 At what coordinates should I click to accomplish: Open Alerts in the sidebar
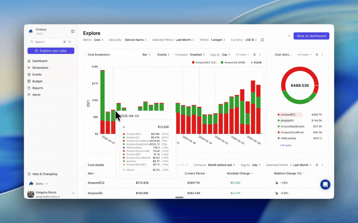[36, 95]
